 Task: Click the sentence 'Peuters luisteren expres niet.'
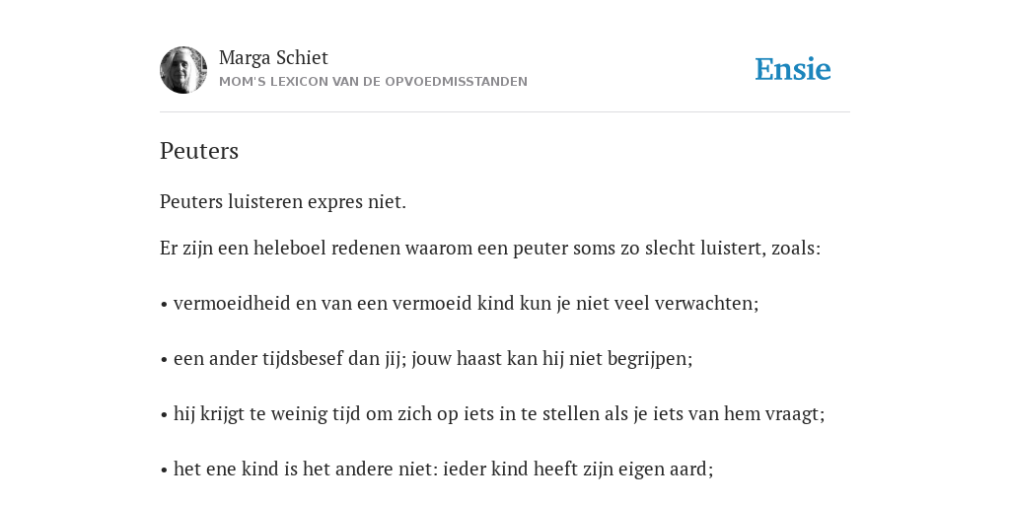(283, 201)
